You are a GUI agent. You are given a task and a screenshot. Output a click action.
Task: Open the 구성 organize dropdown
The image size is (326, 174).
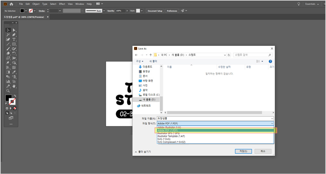pyautogui.click(x=140, y=61)
